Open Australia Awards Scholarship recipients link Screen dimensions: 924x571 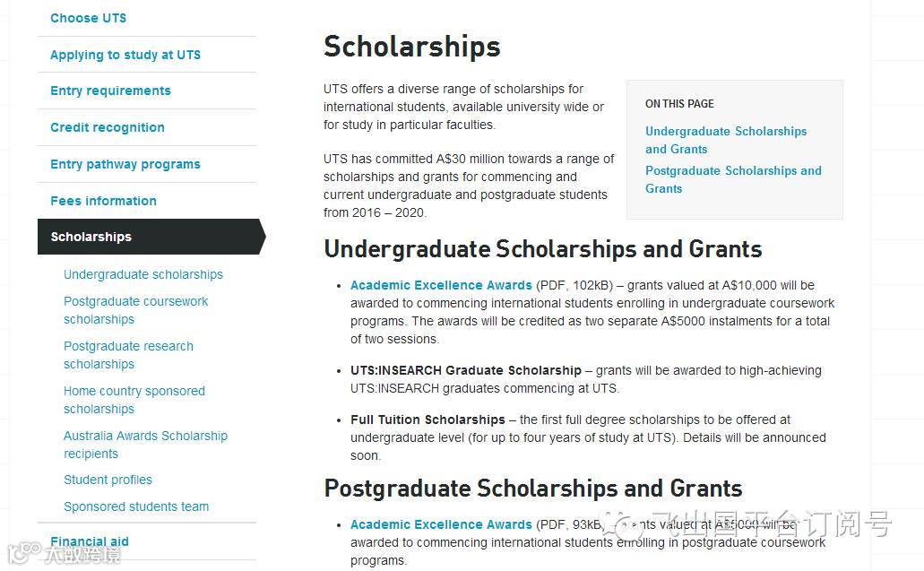pos(145,445)
